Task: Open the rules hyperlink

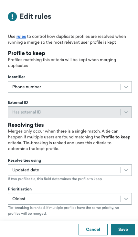Action: point(21,37)
